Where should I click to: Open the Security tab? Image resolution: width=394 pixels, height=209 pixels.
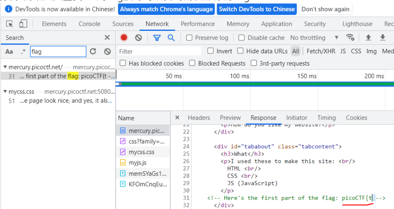[315, 24]
